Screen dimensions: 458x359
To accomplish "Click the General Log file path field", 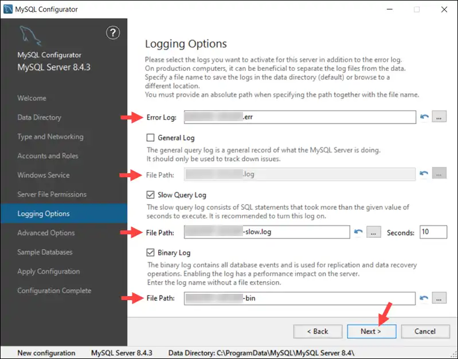I will coord(300,174).
